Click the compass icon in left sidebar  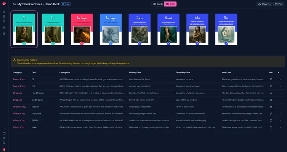pos(4,27)
